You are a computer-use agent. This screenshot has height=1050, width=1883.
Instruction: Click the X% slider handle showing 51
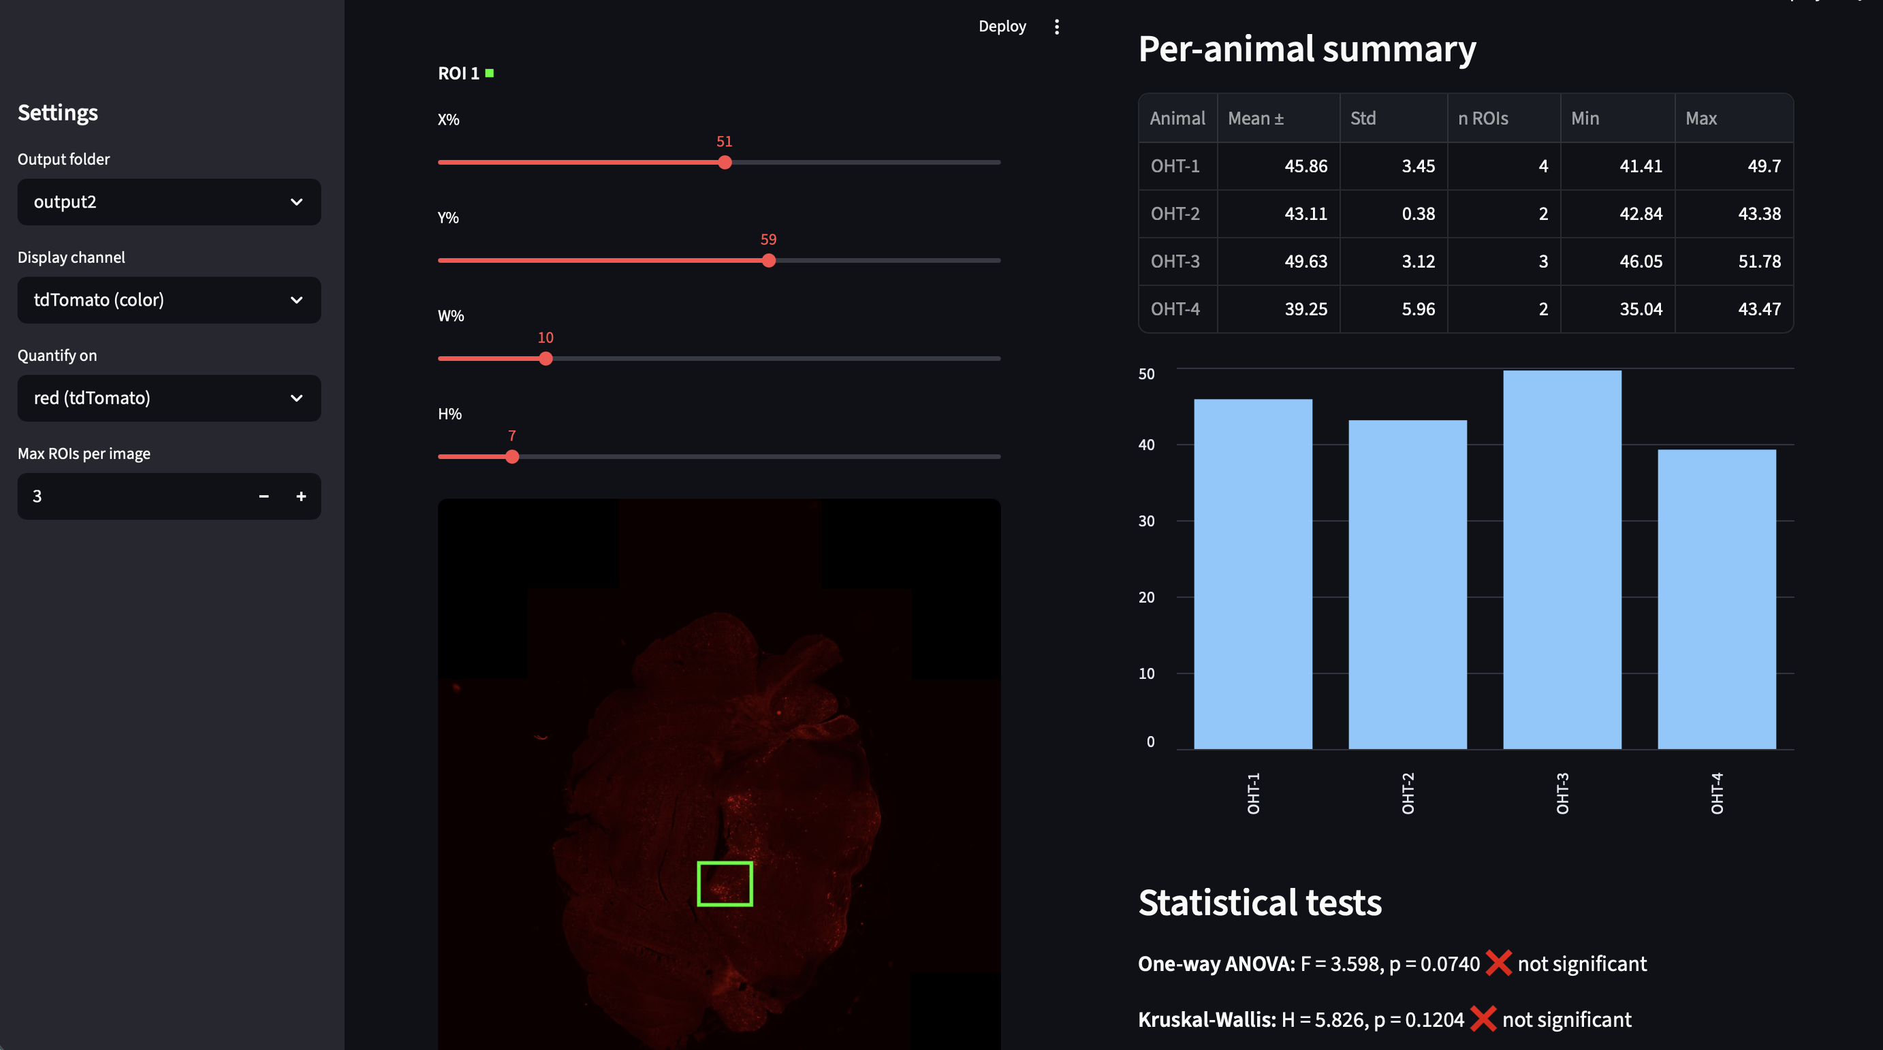[x=725, y=162]
